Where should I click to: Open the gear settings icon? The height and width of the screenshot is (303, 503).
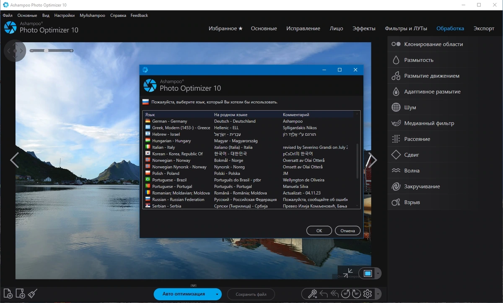click(x=368, y=294)
